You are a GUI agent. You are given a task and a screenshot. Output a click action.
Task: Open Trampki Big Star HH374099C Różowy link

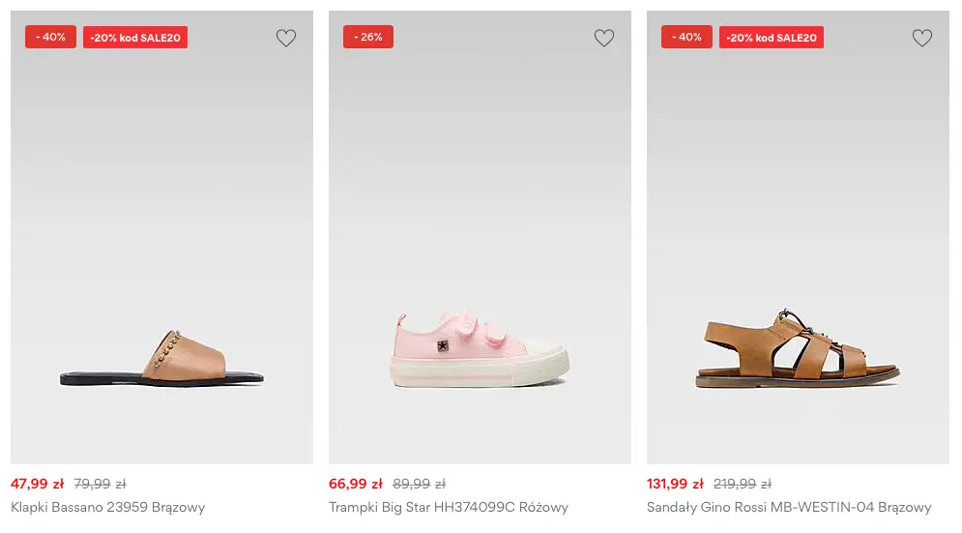(449, 507)
